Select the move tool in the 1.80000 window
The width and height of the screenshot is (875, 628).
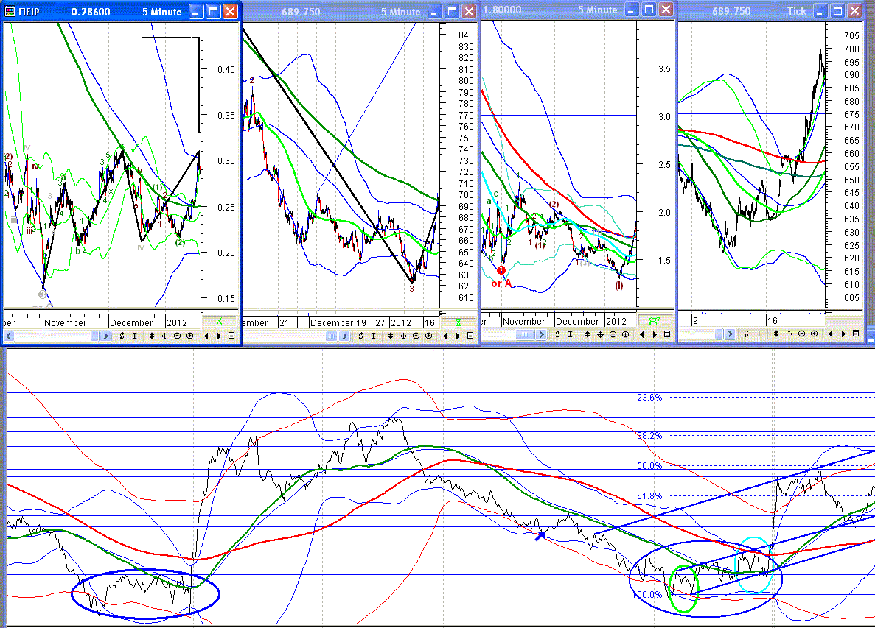click(x=600, y=334)
